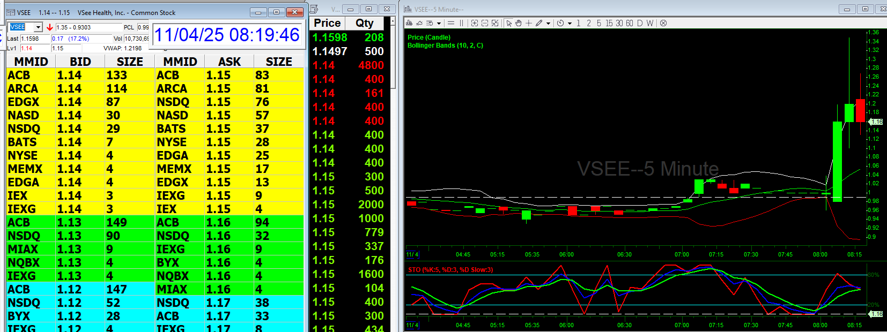Screen dimensions: 887x332
Task: Expand the pencil drawing tool dropdown
Action: click(548, 24)
